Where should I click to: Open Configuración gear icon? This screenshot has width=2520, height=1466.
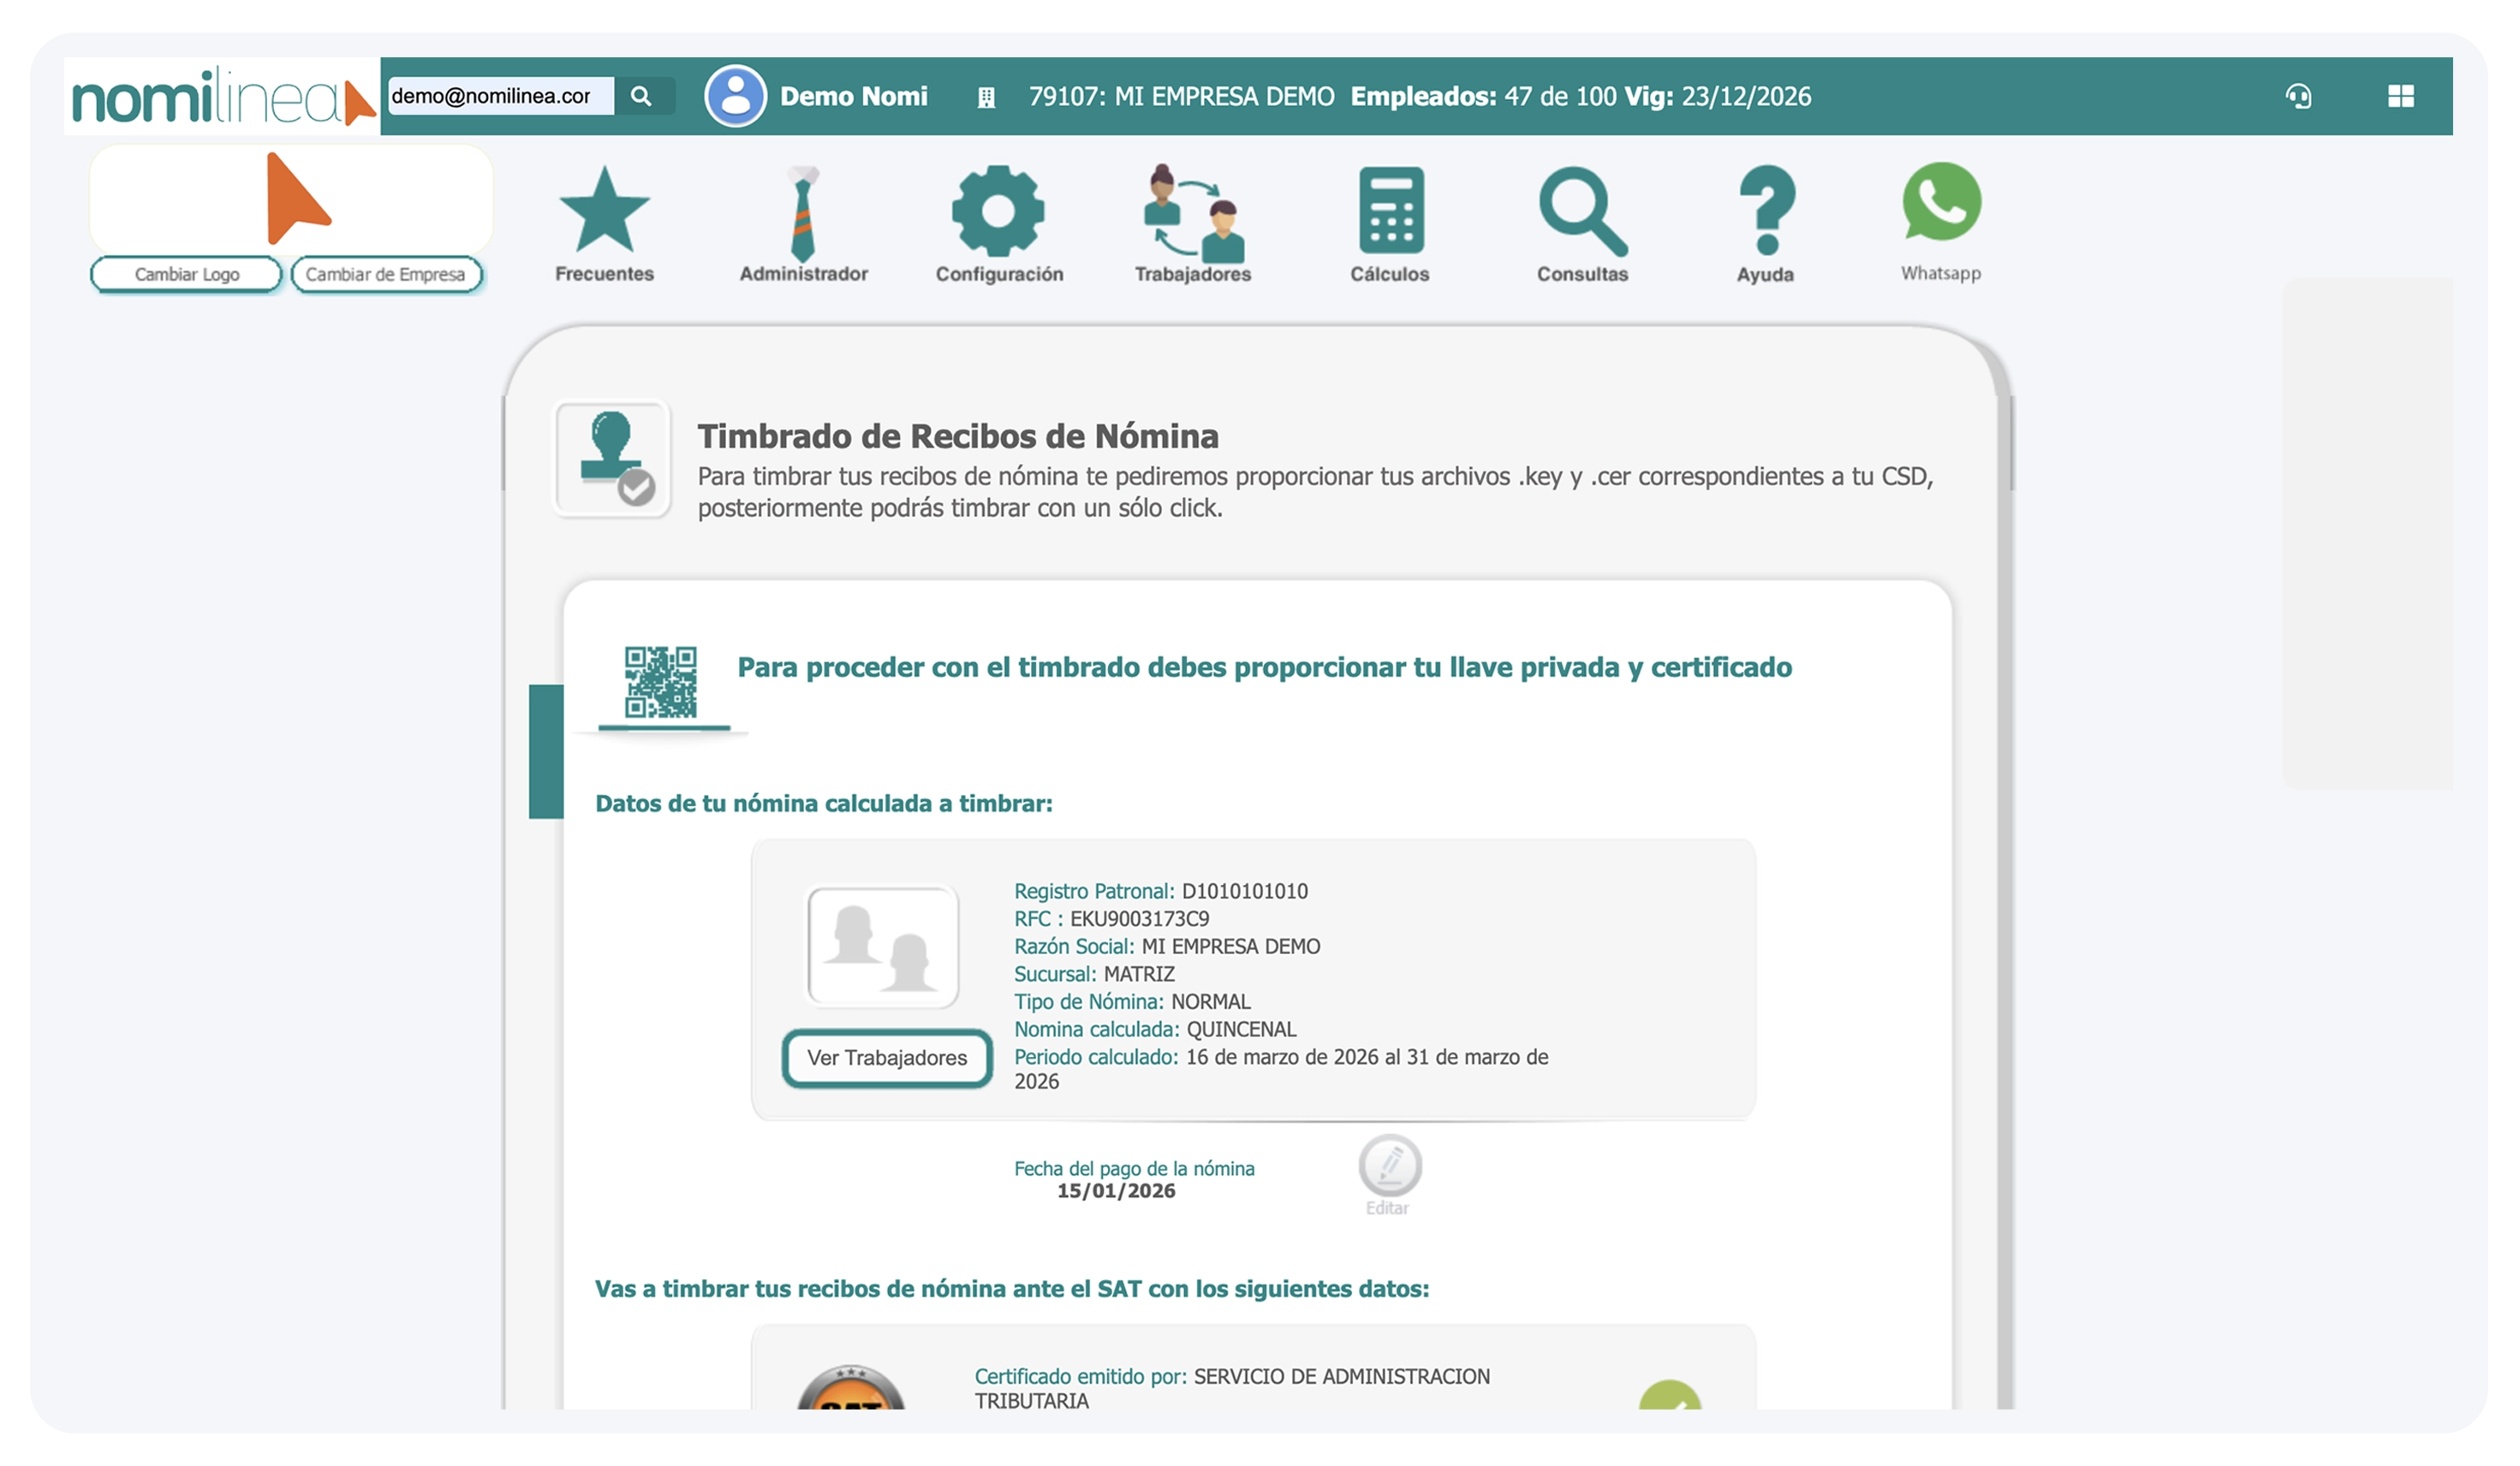pyautogui.click(x=998, y=212)
